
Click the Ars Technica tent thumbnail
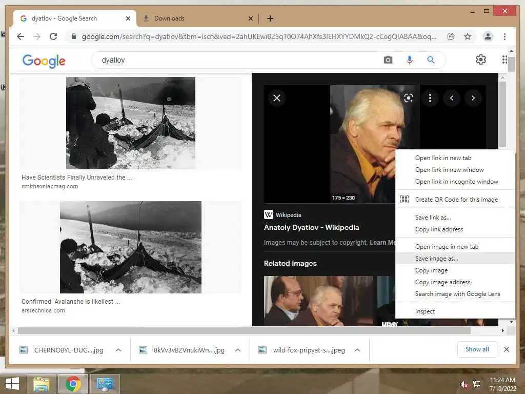pos(131,247)
